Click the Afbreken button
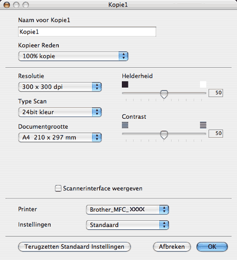Image resolution: width=237 pixels, height=260 pixels. [172, 247]
